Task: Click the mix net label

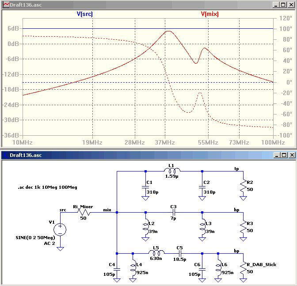Action: point(107,210)
